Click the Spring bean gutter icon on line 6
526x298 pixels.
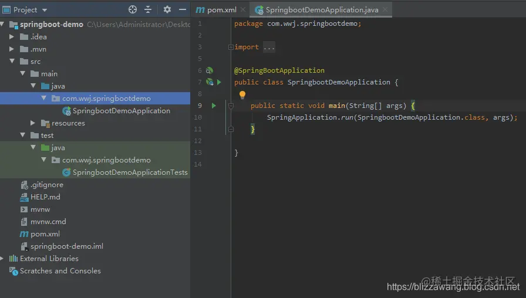pos(210,70)
